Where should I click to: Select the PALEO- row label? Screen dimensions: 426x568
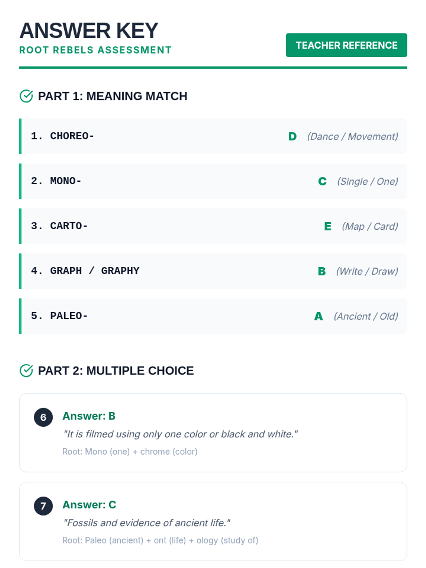tap(69, 316)
